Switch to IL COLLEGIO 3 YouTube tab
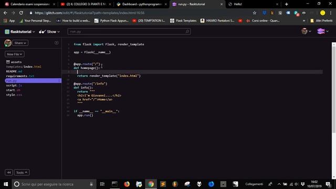336x189 pixels. click(86, 4)
